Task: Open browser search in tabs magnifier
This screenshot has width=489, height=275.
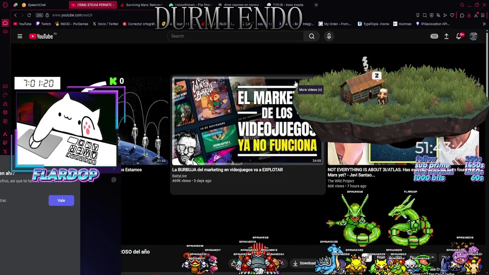Action: coord(462,5)
